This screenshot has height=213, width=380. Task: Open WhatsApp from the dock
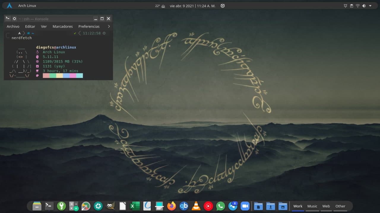point(221,206)
